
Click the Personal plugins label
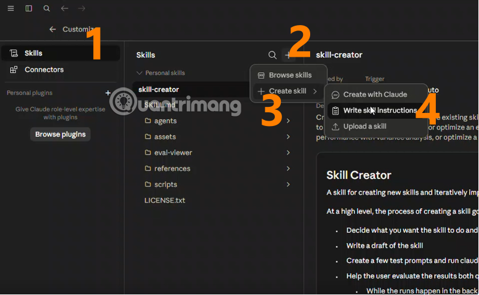tap(29, 93)
